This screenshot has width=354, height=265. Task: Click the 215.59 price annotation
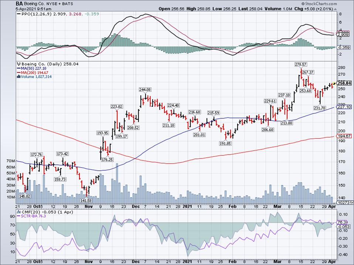pyautogui.click(x=214, y=113)
